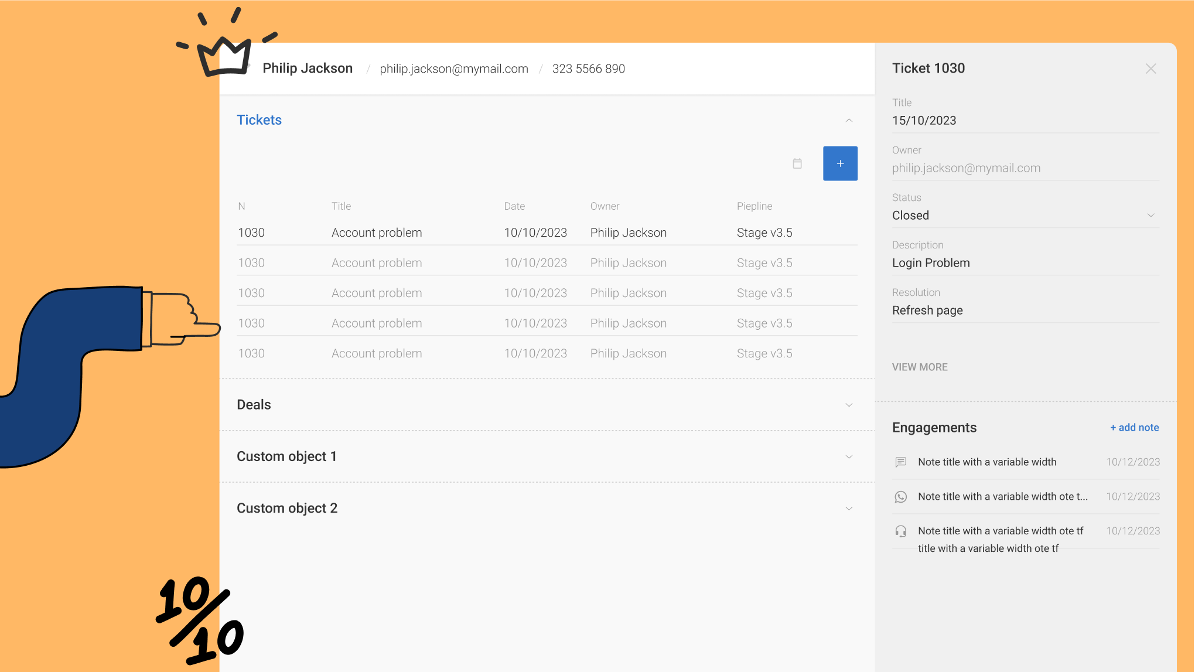The width and height of the screenshot is (1195, 672).
Task: Click the phone number 323 5566 890
Action: coord(588,69)
